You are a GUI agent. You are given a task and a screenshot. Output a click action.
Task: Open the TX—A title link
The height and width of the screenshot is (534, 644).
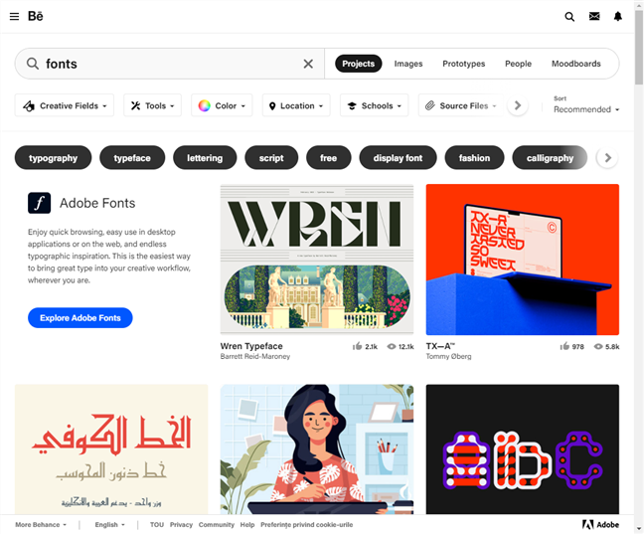[440, 346]
